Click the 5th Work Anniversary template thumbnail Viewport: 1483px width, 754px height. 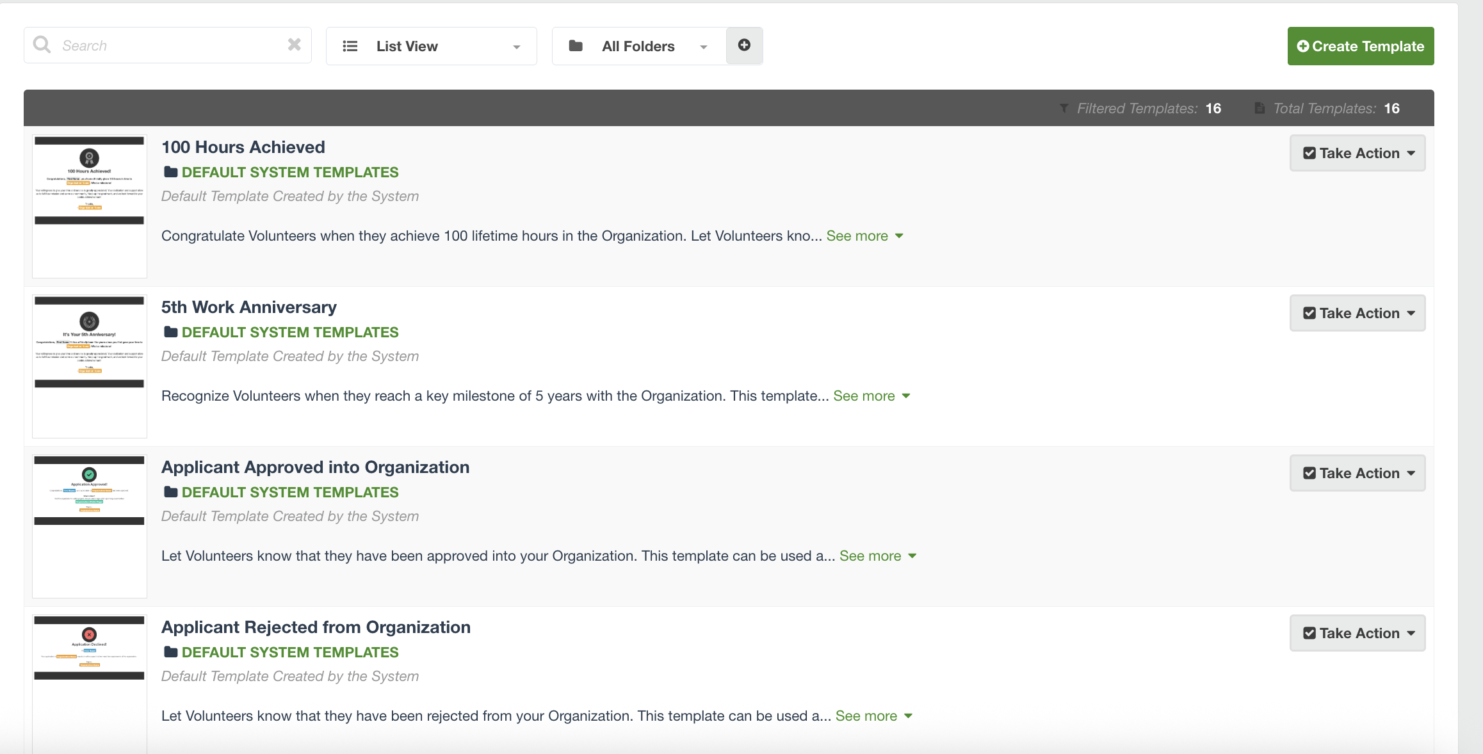pyautogui.click(x=88, y=365)
